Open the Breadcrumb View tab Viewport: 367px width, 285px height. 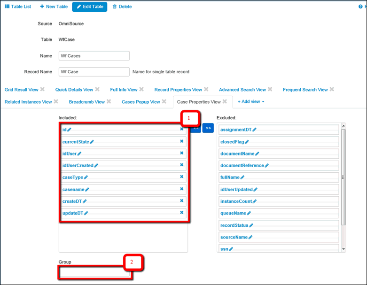(87, 101)
